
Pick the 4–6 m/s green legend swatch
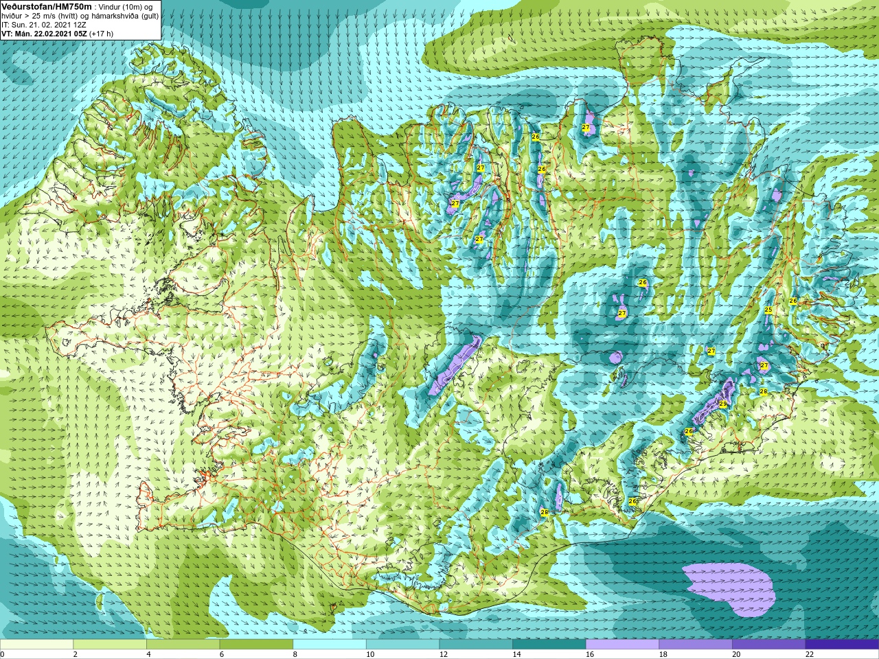pyautogui.click(x=183, y=645)
